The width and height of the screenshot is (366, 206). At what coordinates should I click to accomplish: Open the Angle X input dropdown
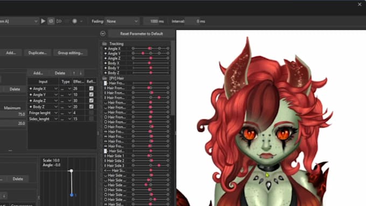point(56,89)
